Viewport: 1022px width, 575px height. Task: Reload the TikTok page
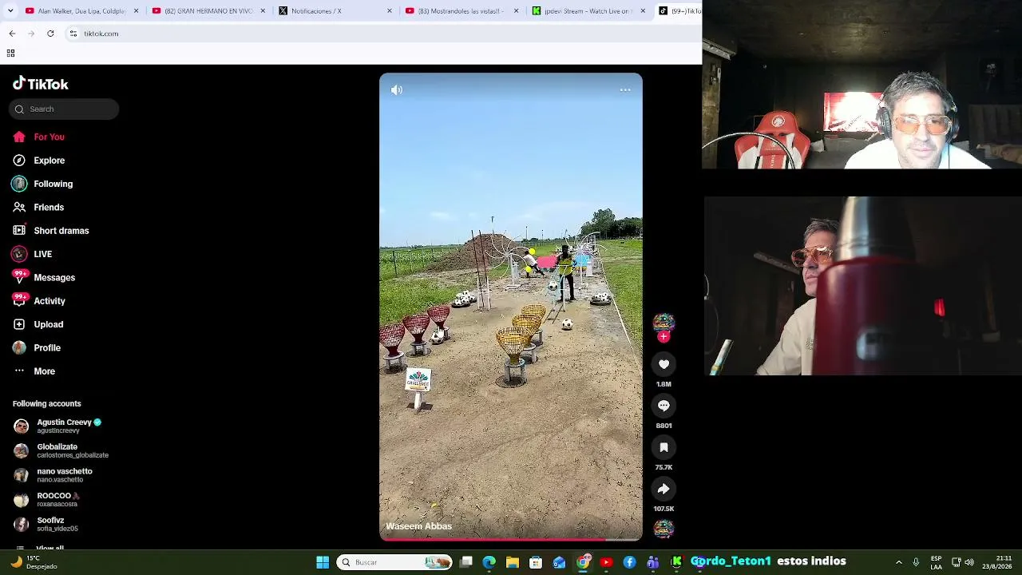pos(50,34)
